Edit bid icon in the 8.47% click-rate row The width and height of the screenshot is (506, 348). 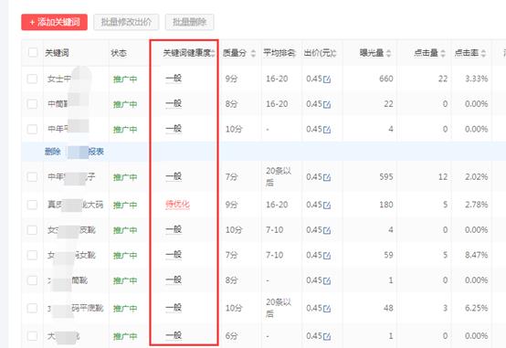coord(327,256)
